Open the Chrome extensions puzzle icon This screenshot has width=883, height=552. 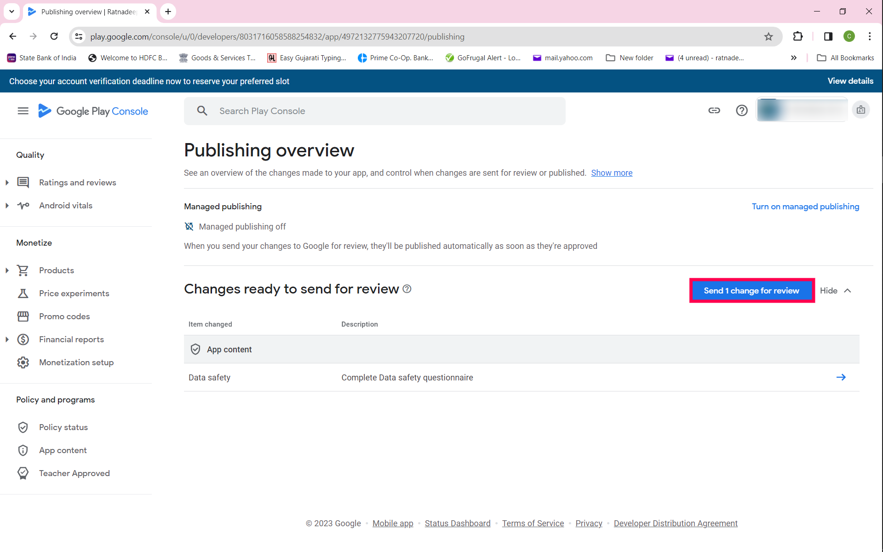[x=798, y=36]
